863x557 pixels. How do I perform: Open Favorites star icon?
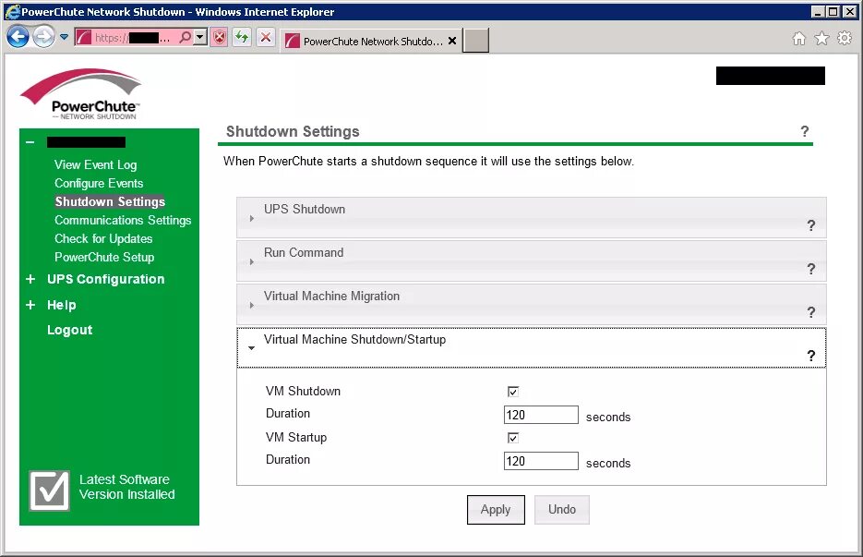click(821, 38)
